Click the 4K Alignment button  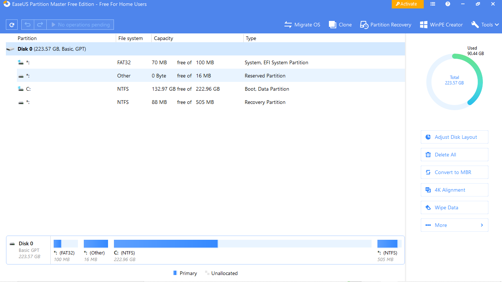455,190
